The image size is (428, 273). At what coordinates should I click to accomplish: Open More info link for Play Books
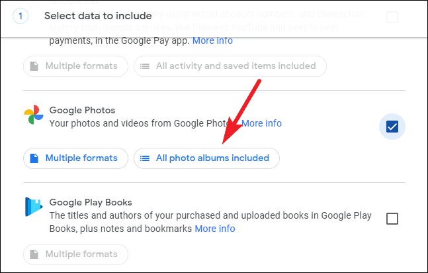(215, 229)
